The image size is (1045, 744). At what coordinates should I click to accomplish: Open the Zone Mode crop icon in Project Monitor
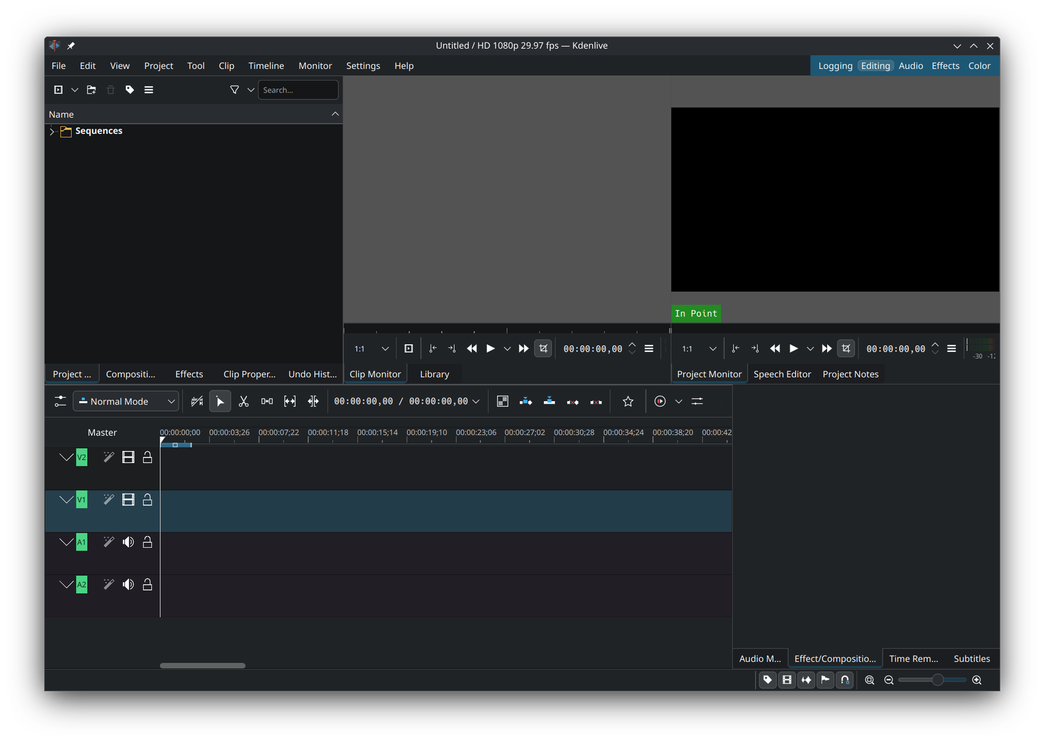coord(846,348)
